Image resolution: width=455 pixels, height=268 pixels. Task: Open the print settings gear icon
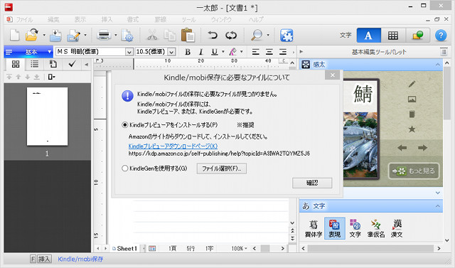point(127,35)
